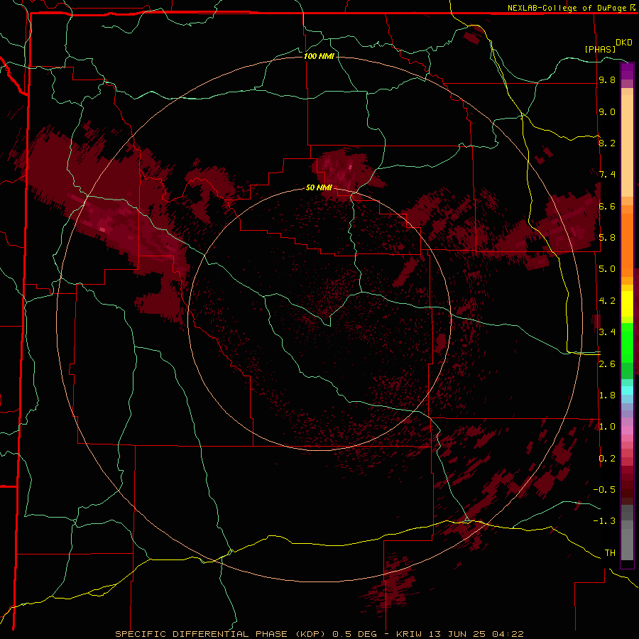639x639 pixels.
Task: Click the 2.6 value on the color scale
Action: pyautogui.click(x=607, y=364)
